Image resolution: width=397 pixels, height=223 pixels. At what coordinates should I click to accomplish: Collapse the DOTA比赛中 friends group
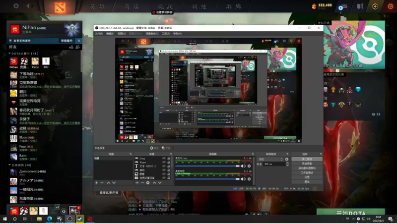[x=9, y=54]
